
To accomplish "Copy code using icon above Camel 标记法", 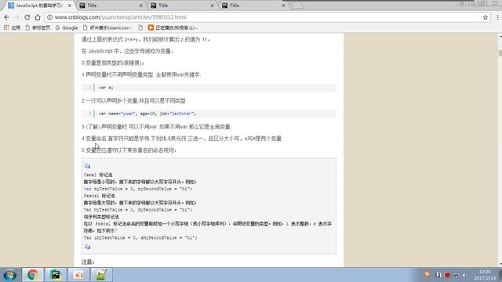I will (x=87, y=165).
